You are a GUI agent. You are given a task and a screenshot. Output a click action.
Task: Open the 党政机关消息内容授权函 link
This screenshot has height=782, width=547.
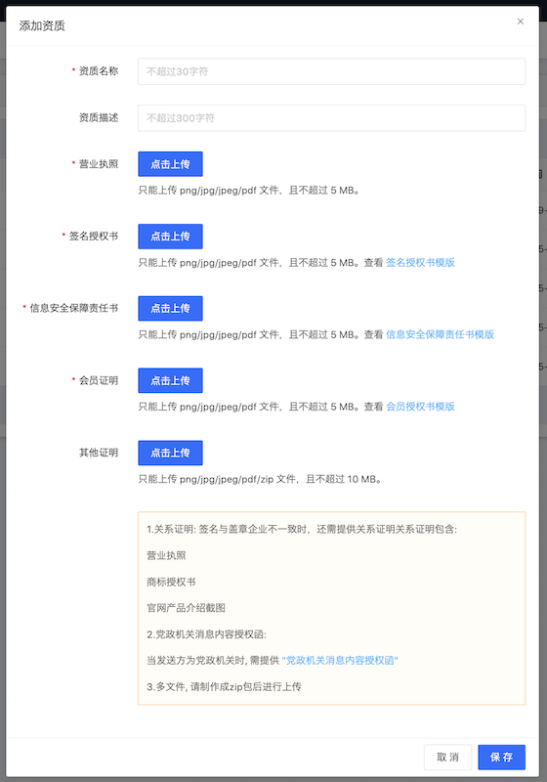(x=340, y=661)
